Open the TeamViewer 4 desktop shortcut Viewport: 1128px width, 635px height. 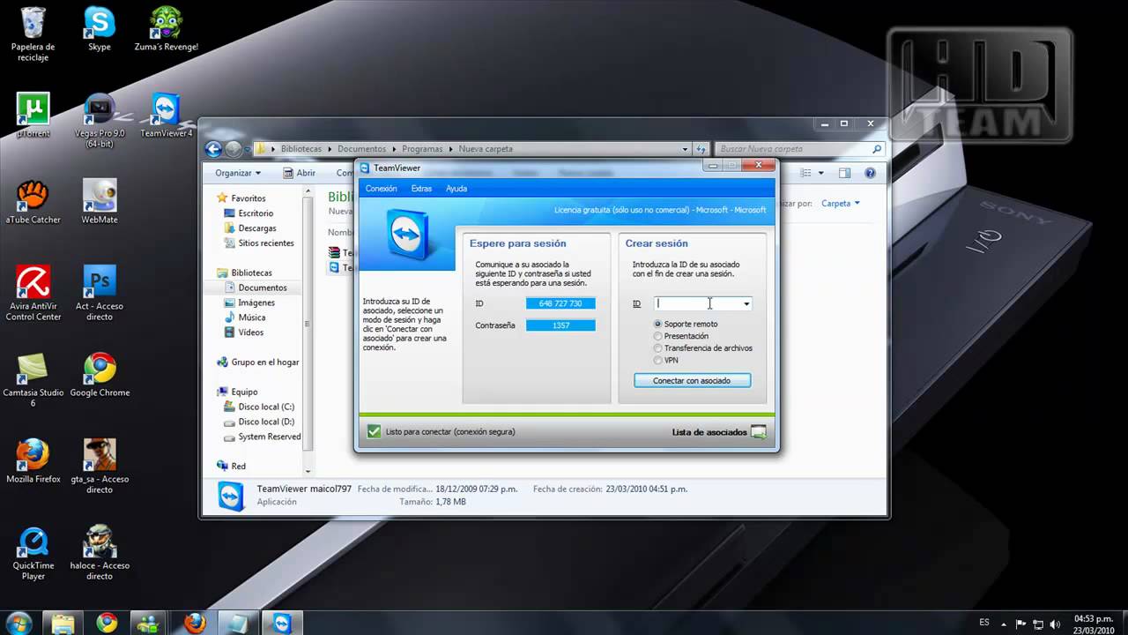(x=166, y=115)
